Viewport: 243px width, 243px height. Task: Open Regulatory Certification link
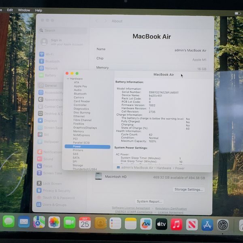click(x=171, y=209)
